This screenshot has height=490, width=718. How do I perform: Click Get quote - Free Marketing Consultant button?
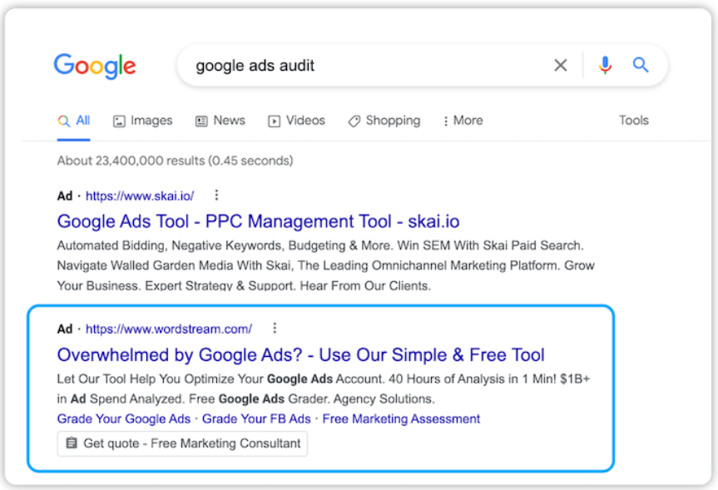182,443
